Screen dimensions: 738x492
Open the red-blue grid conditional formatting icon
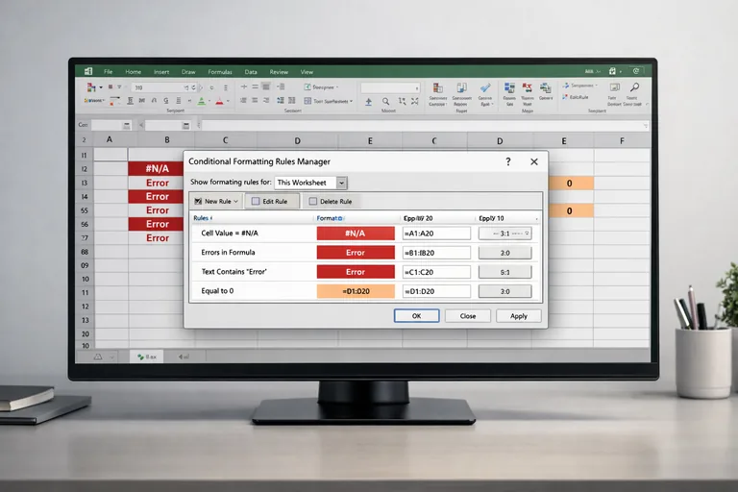click(438, 88)
